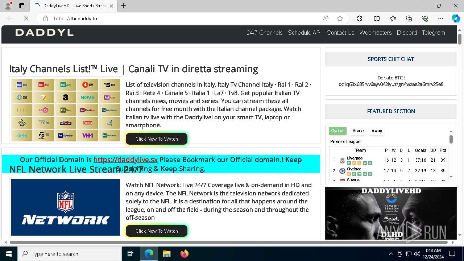Select the Overall standings tab
This screenshot has height=261, width=464.
[337, 131]
